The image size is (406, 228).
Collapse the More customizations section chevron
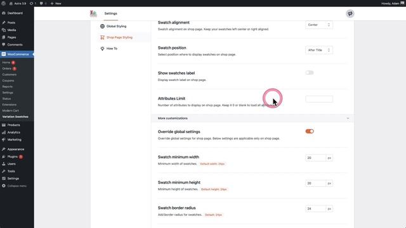[348, 118]
